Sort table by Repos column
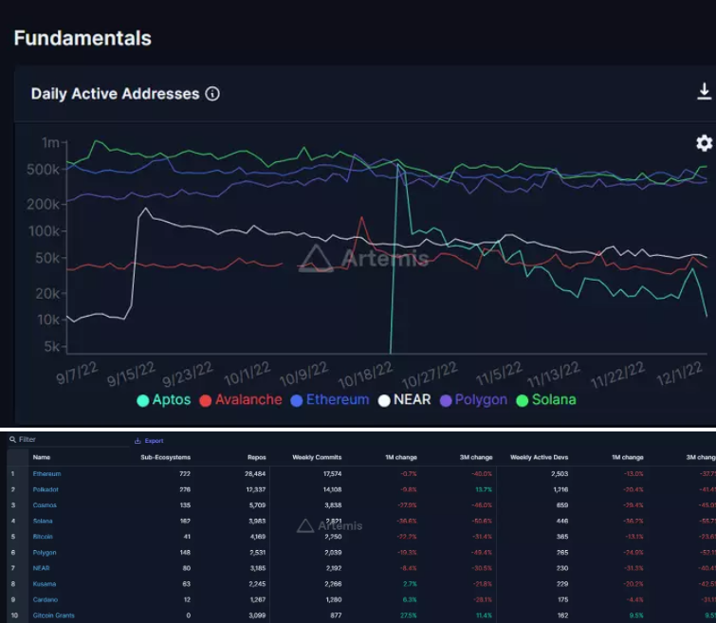This screenshot has width=716, height=623. [257, 457]
